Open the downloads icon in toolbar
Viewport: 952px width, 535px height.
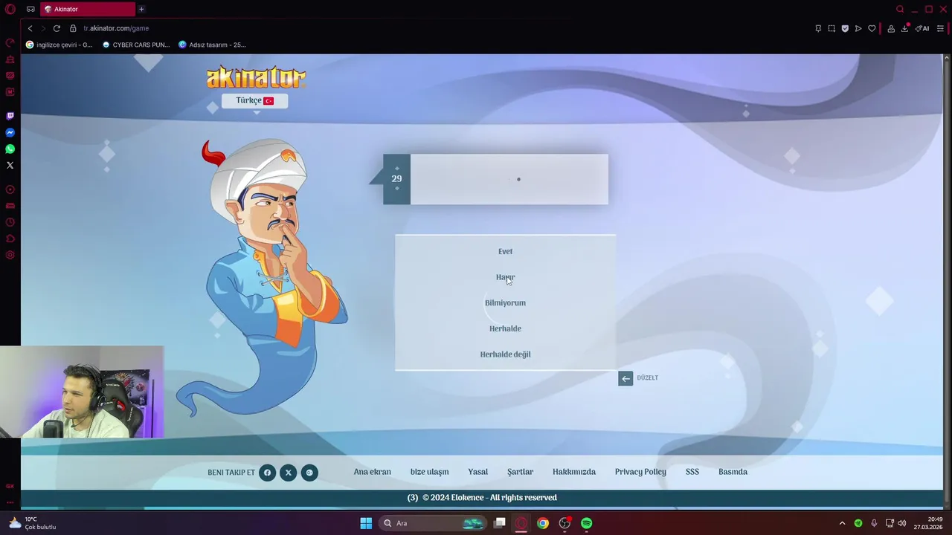coord(905,28)
